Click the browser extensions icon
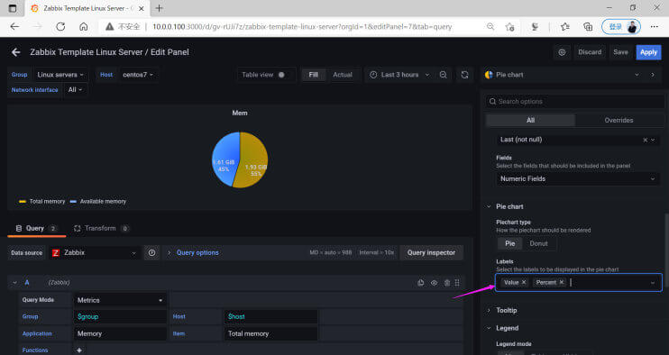 [x=535, y=26]
